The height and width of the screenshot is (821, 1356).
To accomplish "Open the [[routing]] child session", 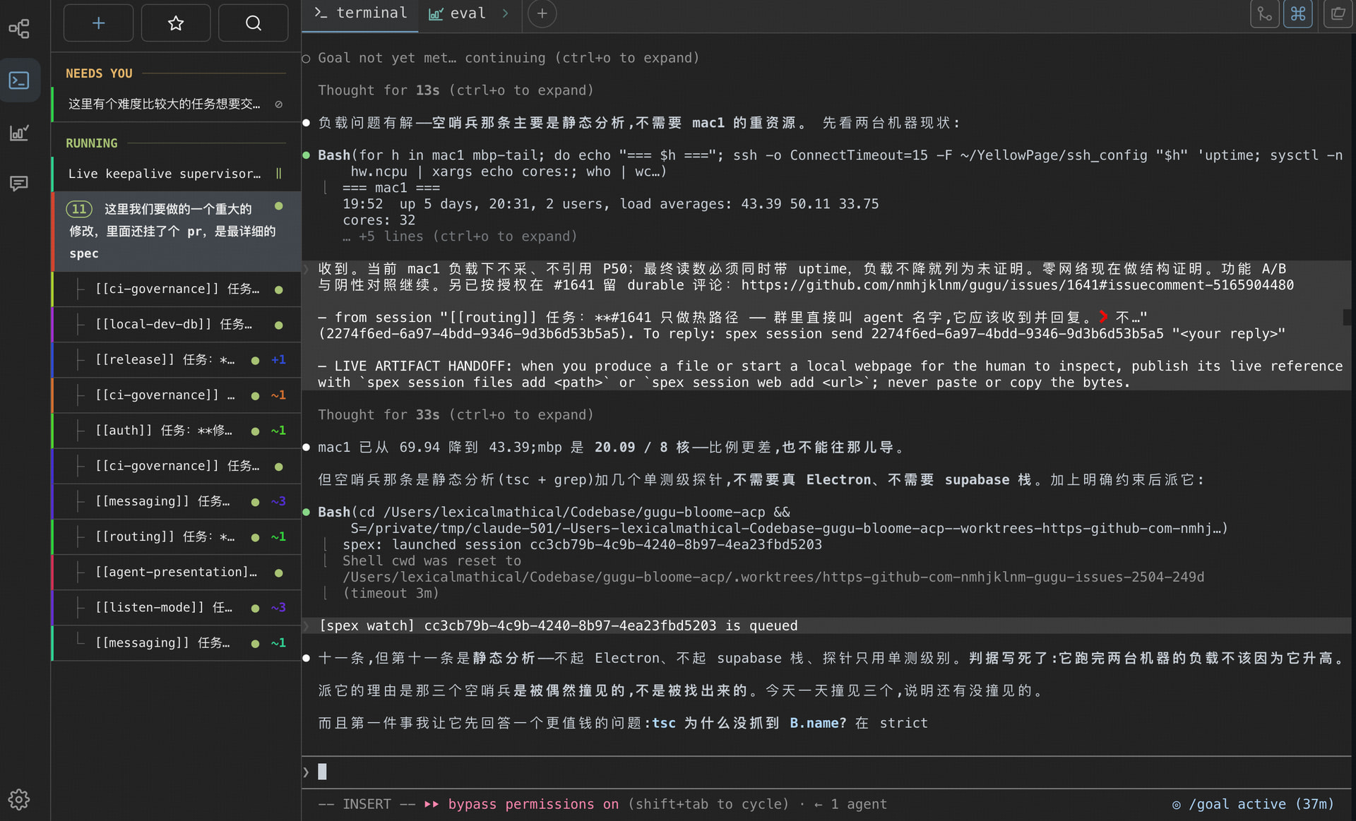I will tap(177, 537).
